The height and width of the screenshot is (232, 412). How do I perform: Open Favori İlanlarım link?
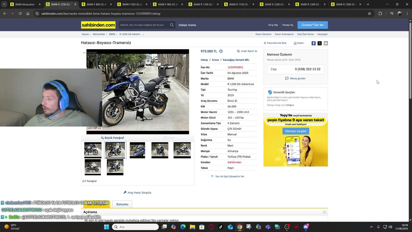tap(263, 34)
